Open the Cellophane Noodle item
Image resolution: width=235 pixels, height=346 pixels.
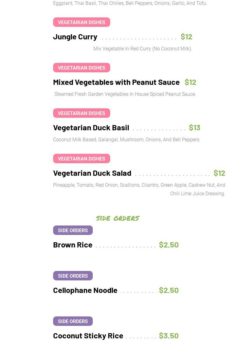pyautogui.click(x=85, y=290)
